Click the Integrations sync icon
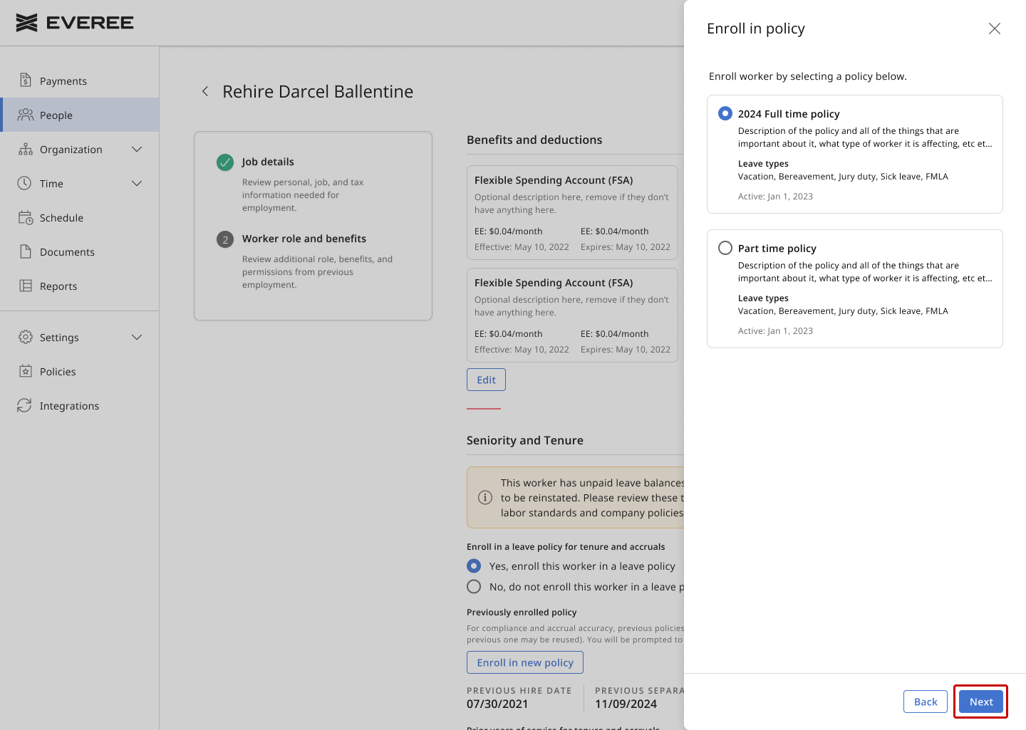 click(25, 405)
